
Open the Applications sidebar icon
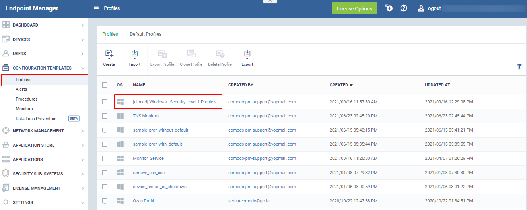[x=6, y=159]
